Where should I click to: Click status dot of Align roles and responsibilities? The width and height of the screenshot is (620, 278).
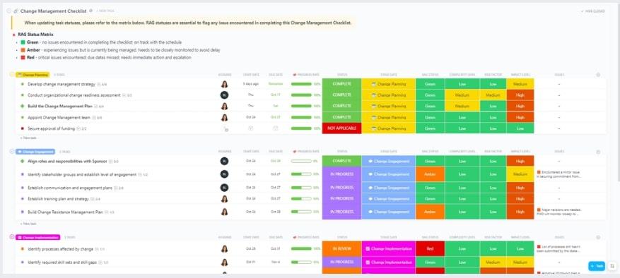(x=23, y=161)
